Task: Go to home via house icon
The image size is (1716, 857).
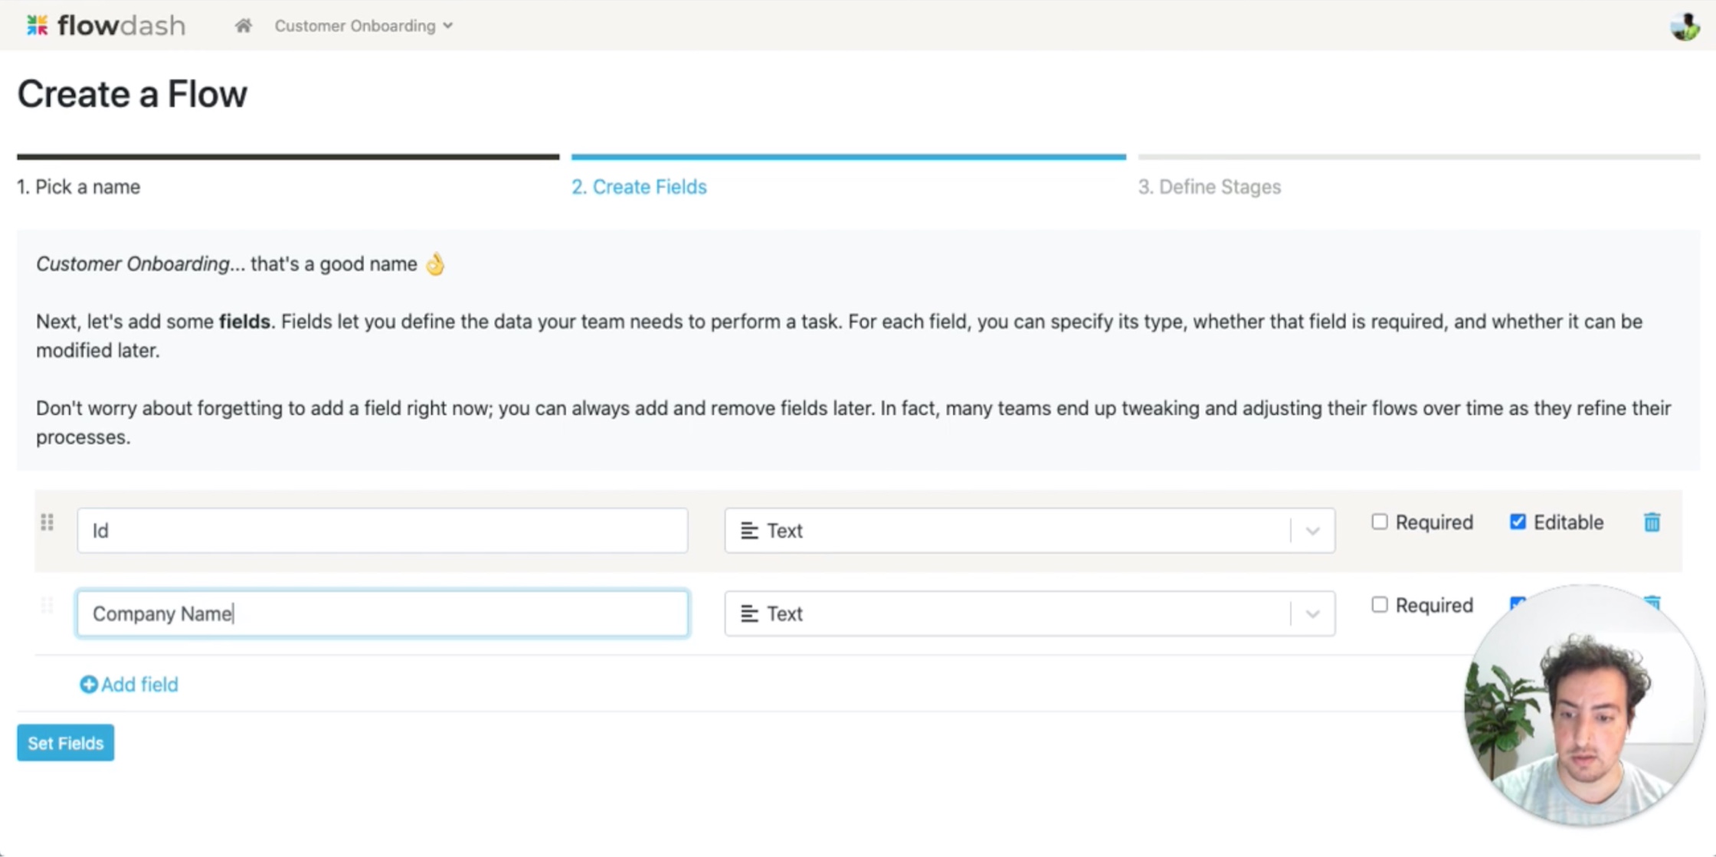Action: pyautogui.click(x=243, y=26)
